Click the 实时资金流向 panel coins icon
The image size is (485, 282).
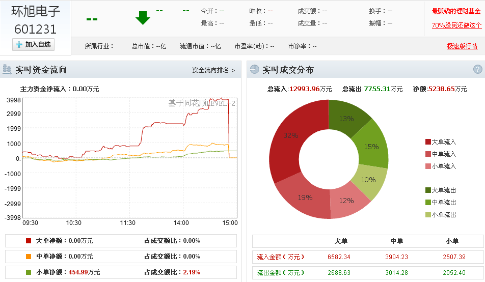(x=7, y=69)
